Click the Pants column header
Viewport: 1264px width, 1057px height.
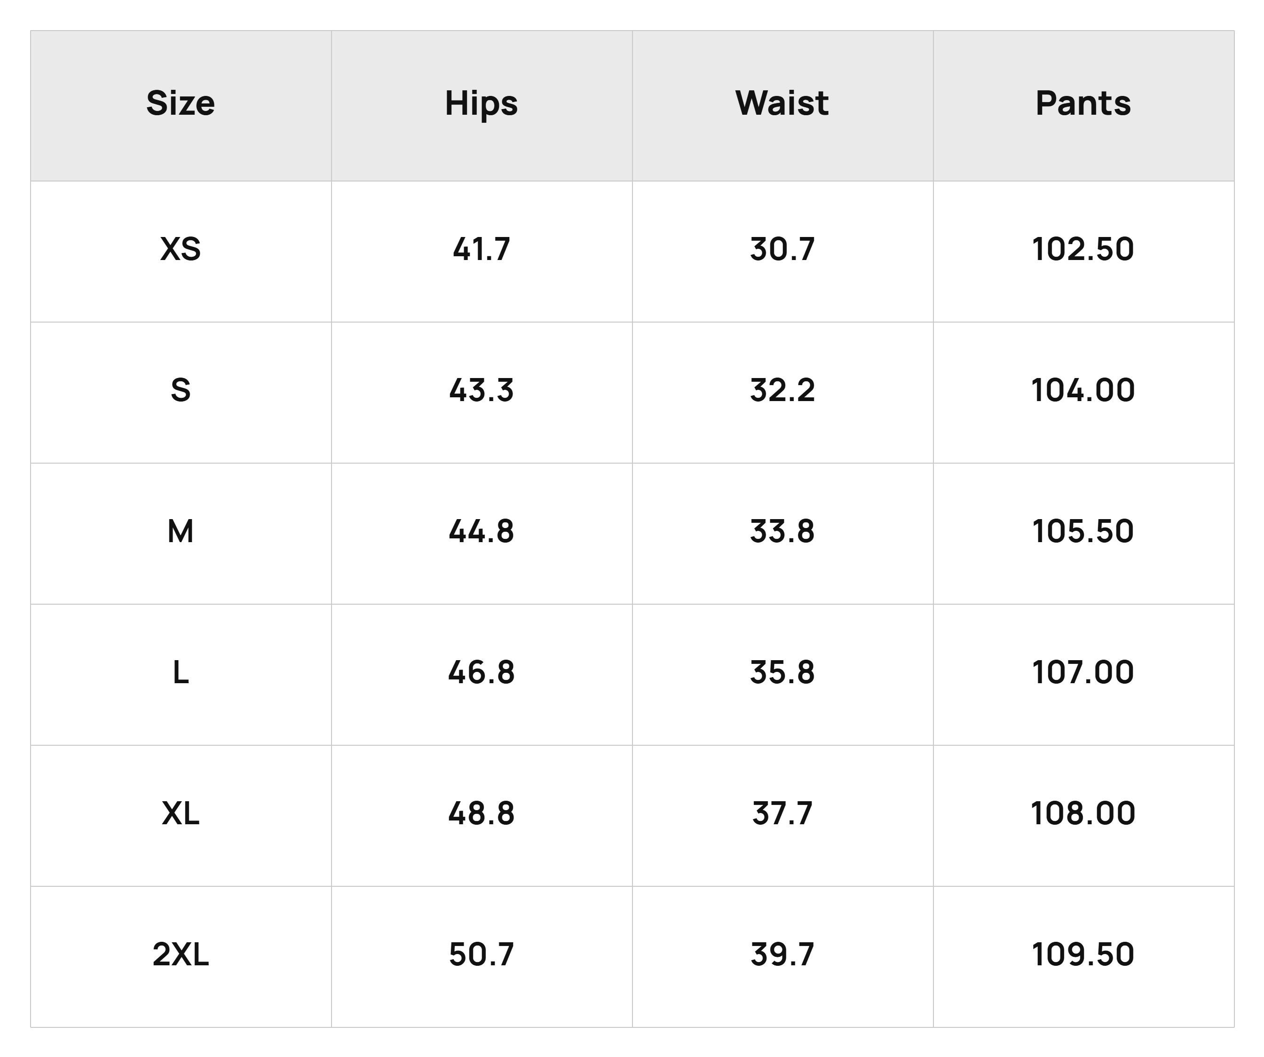coord(1083,106)
